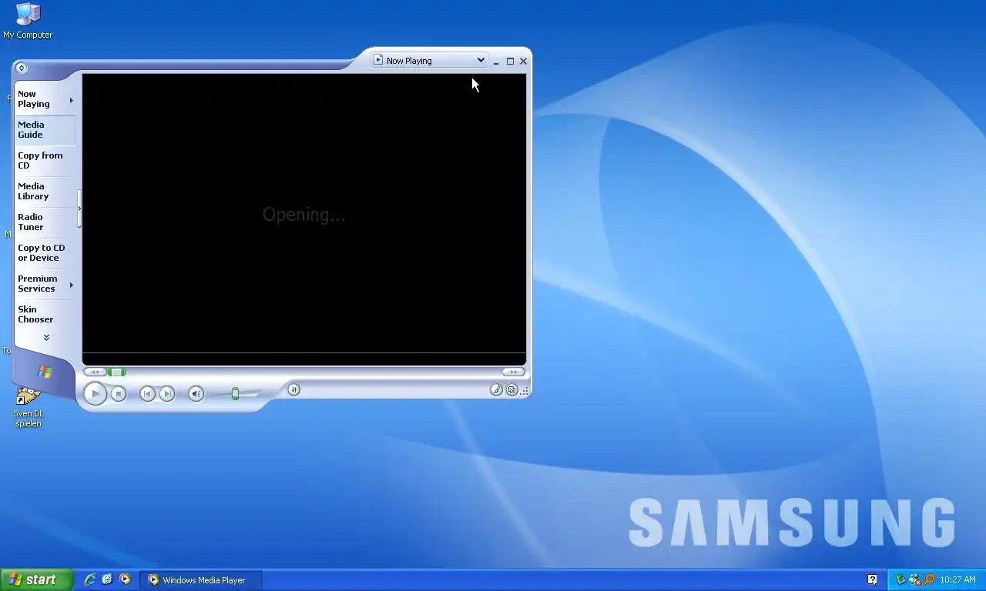Screen dimensions: 986x591
Task: Select the Sven DL spielen shortcut
Action: [28, 407]
